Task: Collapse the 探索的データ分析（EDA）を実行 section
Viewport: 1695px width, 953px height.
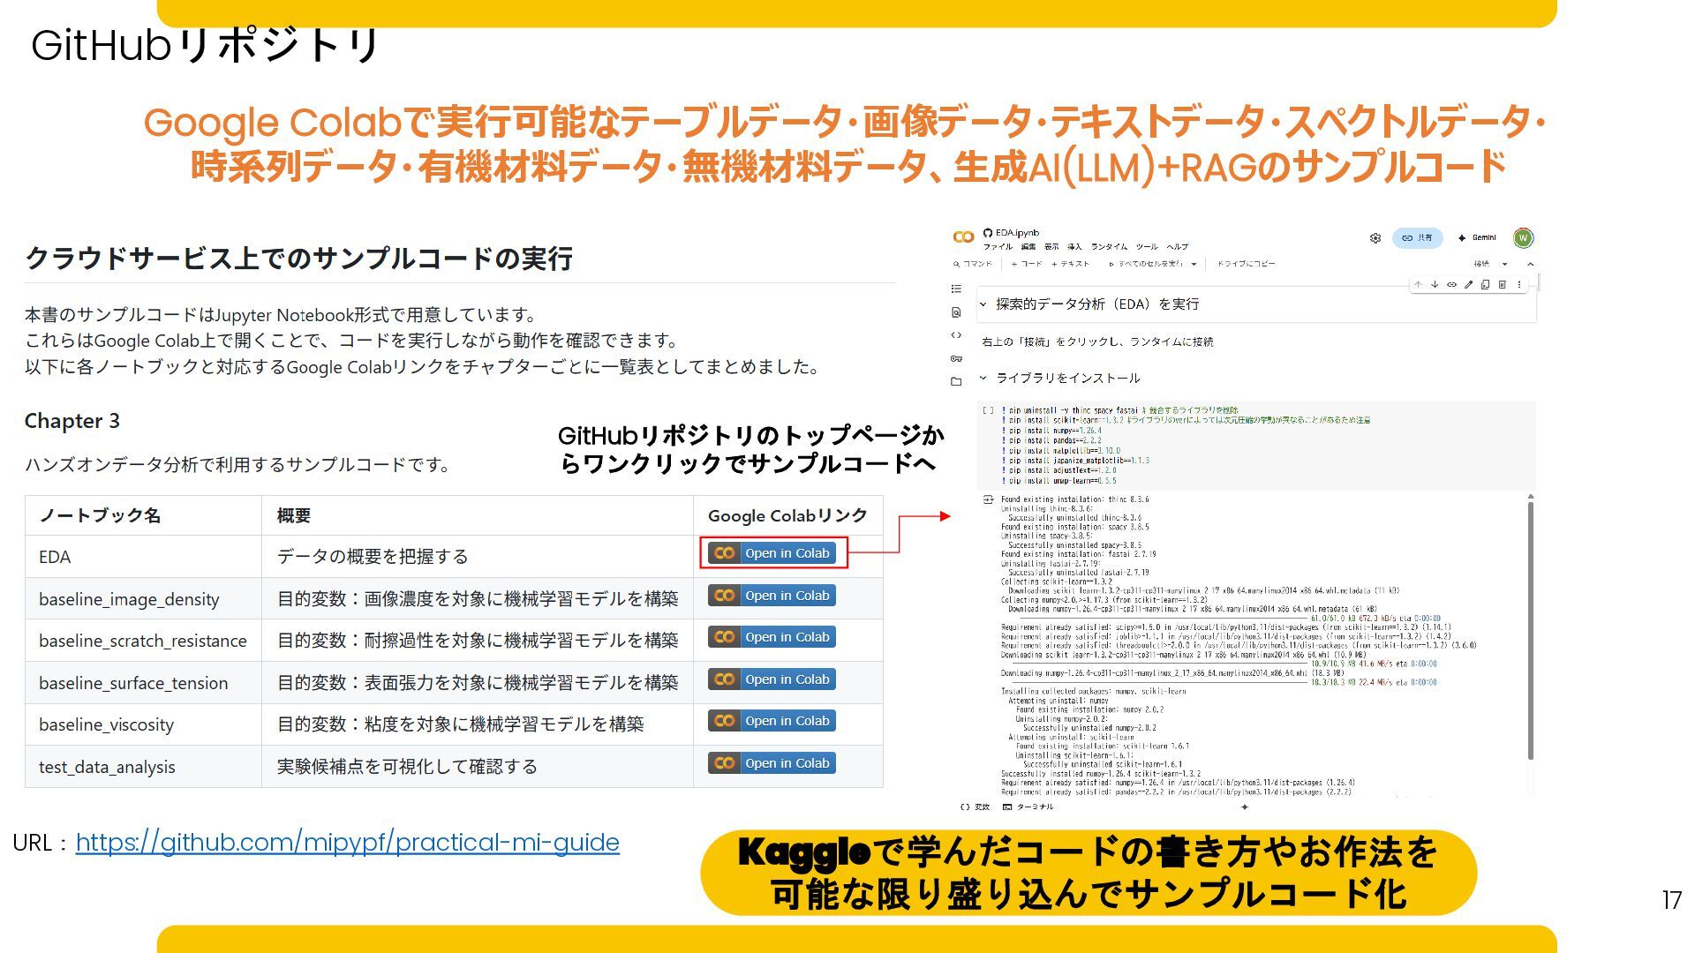Action: 983,304
